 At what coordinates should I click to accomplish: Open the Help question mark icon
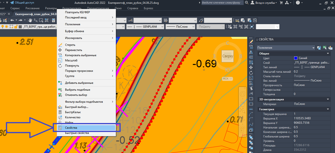coord(298,3)
